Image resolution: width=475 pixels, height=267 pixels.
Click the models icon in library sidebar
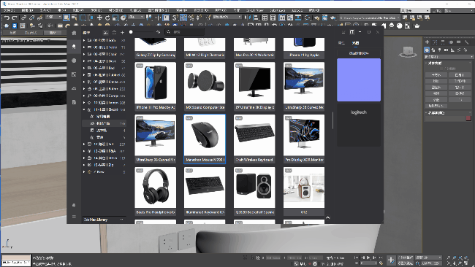74,47
